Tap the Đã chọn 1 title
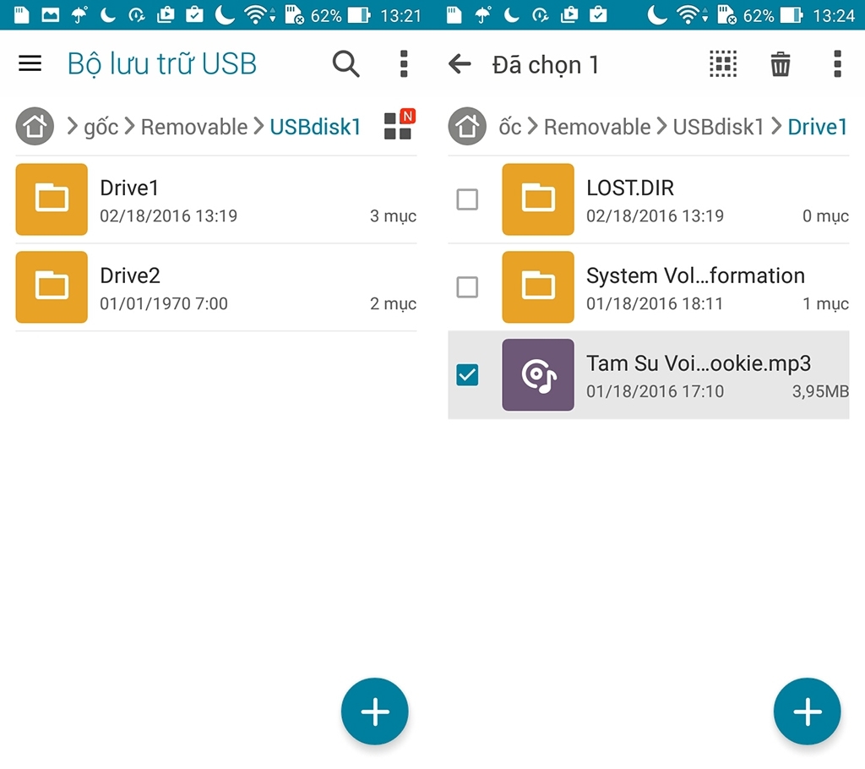This screenshot has width=865, height=769. (x=546, y=65)
